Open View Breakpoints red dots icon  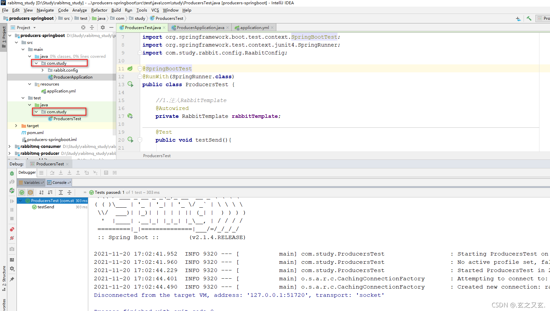tap(12, 229)
